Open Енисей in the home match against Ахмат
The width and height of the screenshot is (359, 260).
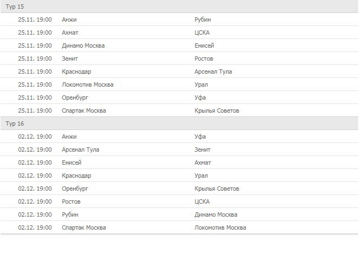72,162
